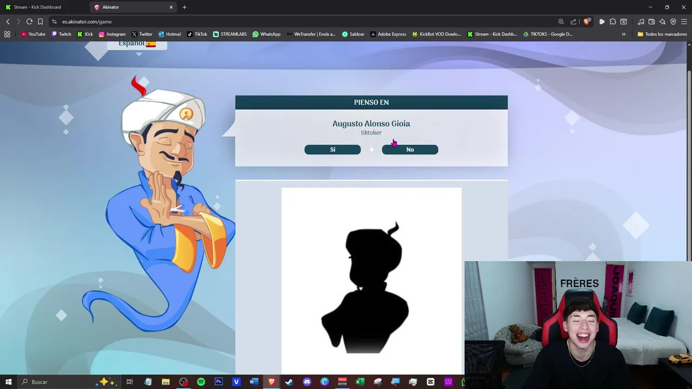Open Spotify from the taskbar
Viewport: 692px width, 389px height.
(x=201, y=382)
